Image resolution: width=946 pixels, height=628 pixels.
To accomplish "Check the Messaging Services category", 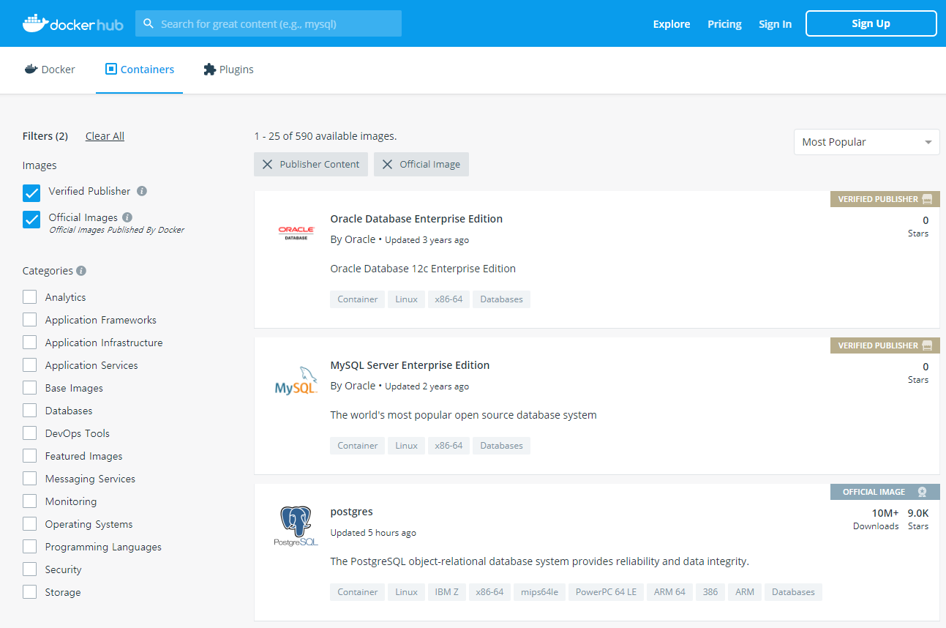I will 29,479.
